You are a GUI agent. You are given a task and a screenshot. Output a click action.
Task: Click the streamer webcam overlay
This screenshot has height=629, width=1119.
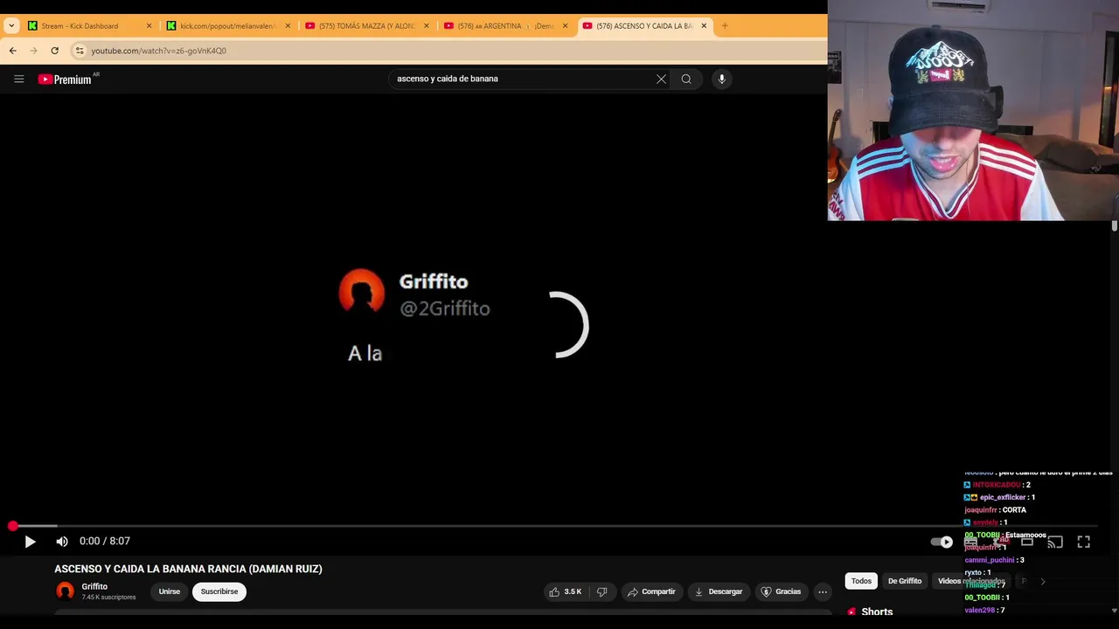(x=973, y=110)
